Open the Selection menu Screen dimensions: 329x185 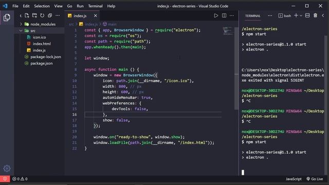(42, 6)
